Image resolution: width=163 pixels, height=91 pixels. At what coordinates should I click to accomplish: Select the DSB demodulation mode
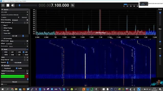[10, 55]
